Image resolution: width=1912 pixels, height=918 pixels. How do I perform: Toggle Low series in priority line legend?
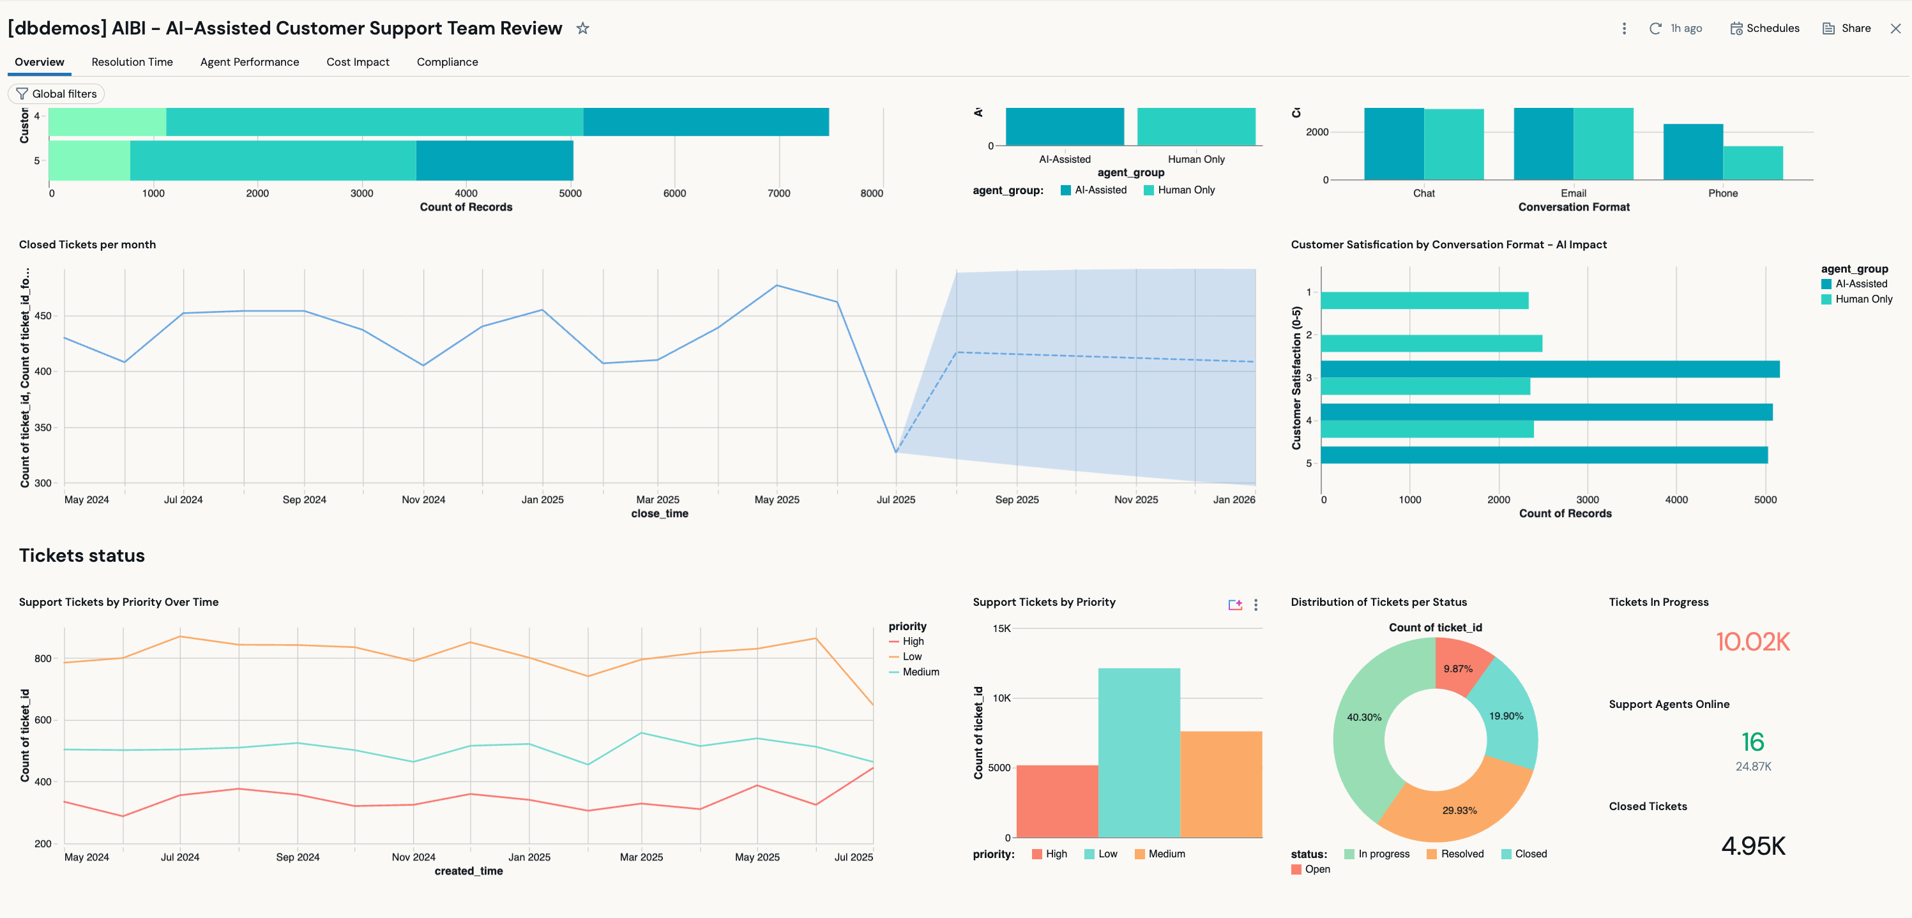tap(905, 657)
